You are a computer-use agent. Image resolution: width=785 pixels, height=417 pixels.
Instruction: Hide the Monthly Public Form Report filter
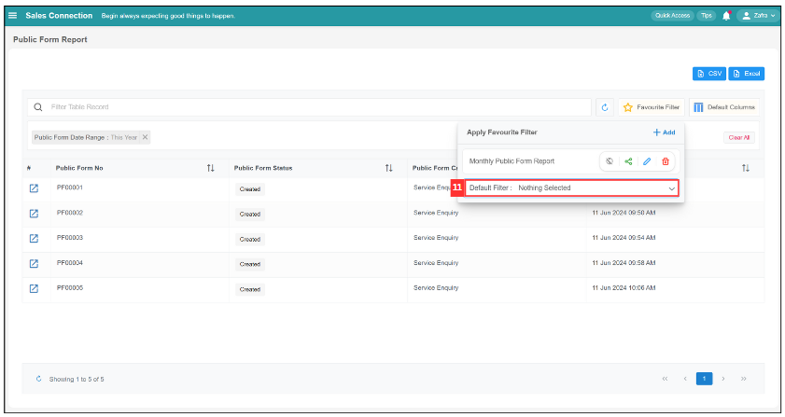coord(610,161)
